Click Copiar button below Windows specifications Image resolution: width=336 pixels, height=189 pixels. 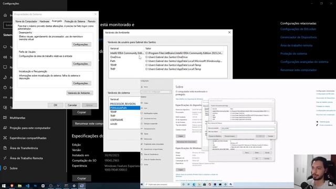point(82,178)
